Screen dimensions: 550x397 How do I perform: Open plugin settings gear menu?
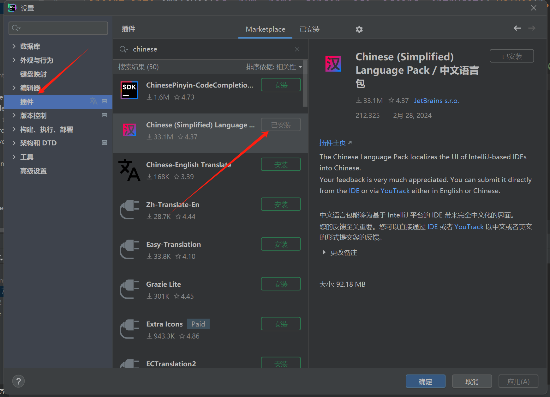click(359, 29)
